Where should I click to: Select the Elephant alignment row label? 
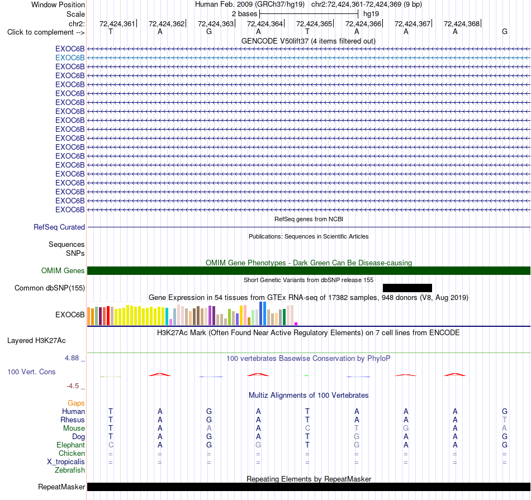tap(70, 445)
